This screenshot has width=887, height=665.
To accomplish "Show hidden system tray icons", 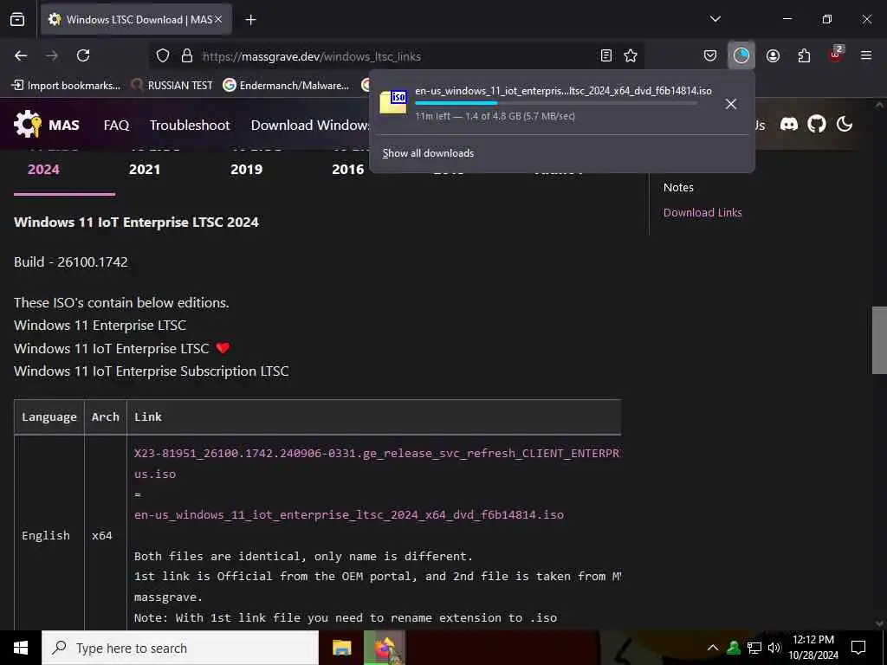I will point(713,648).
